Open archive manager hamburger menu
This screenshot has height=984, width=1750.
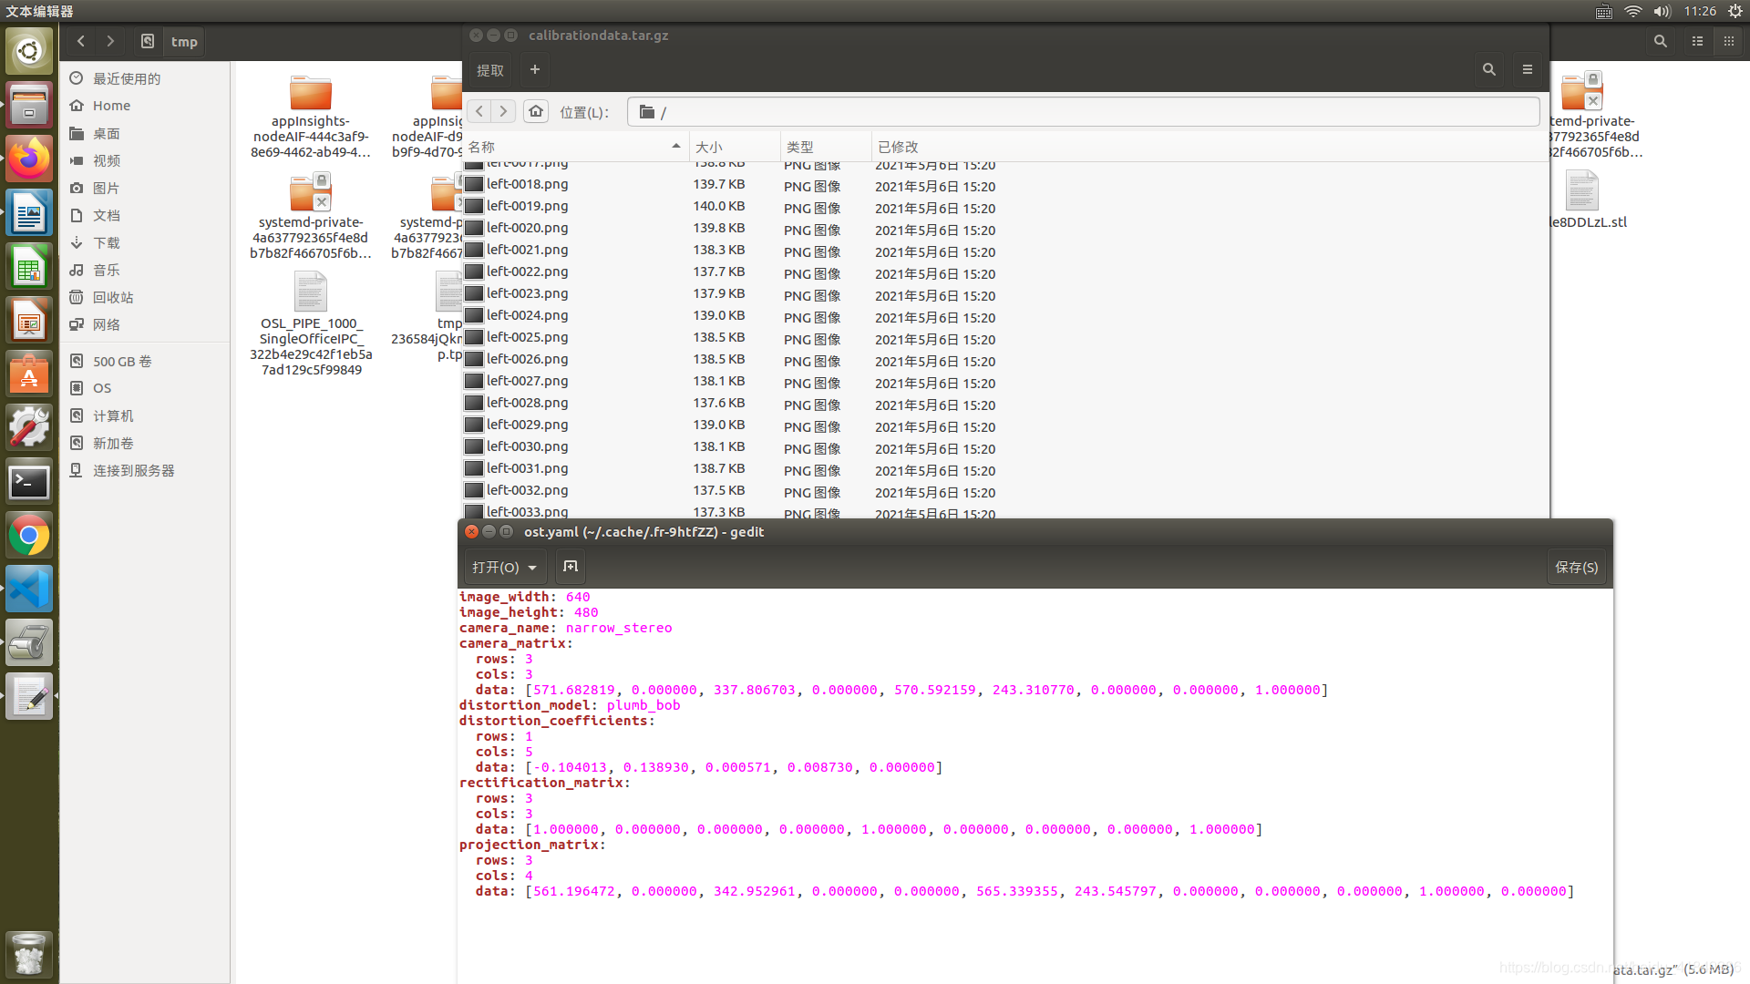pyautogui.click(x=1528, y=69)
